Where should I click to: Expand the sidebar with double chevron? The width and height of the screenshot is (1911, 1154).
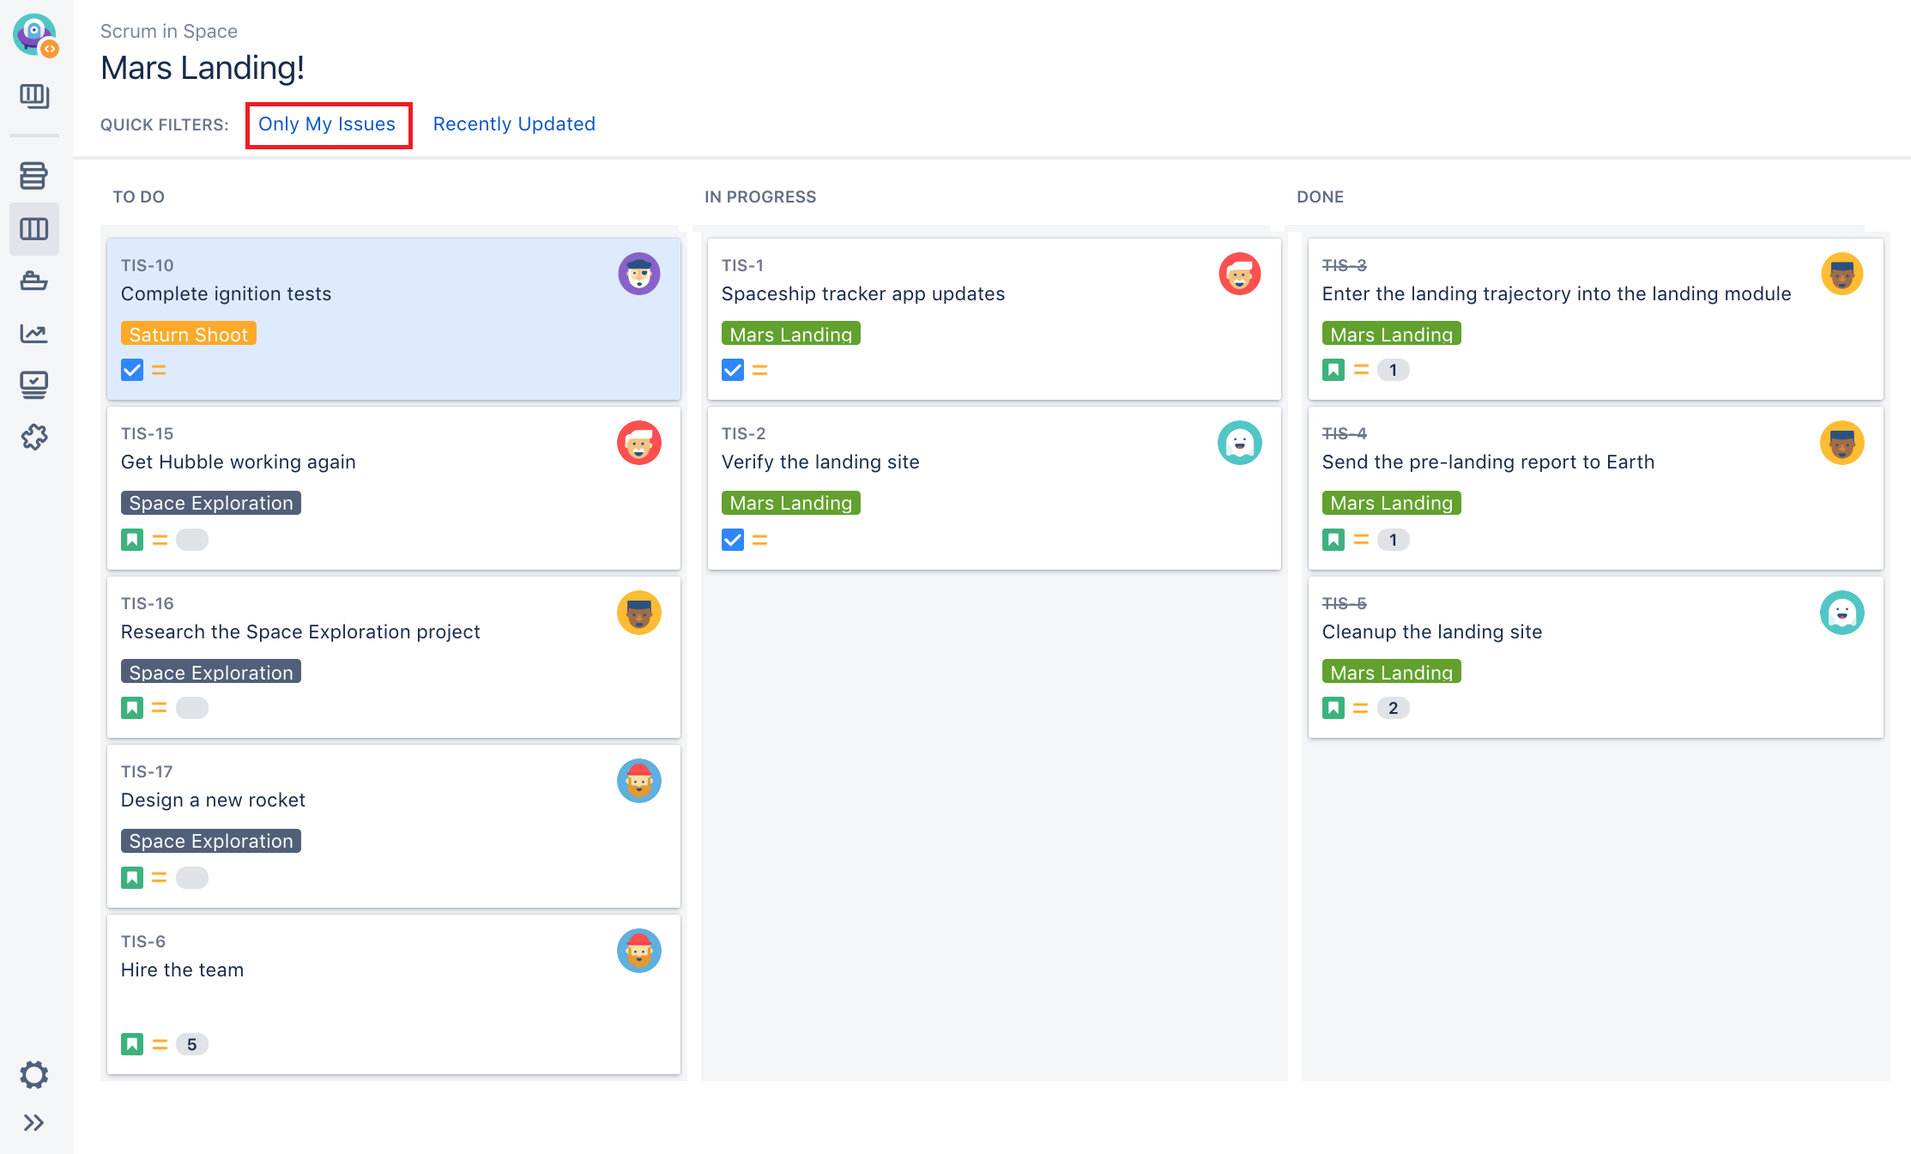(x=33, y=1122)
